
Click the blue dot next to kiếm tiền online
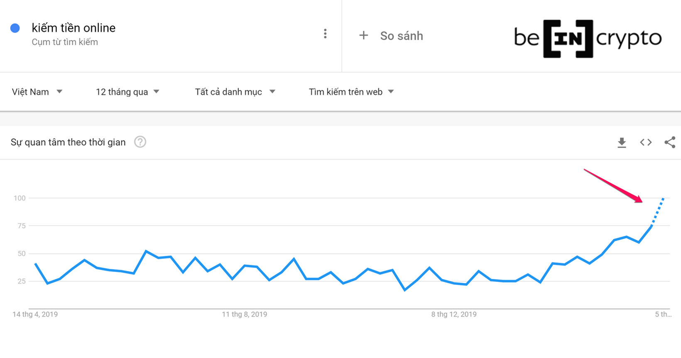pyautogui.click(x=15, y=28)
